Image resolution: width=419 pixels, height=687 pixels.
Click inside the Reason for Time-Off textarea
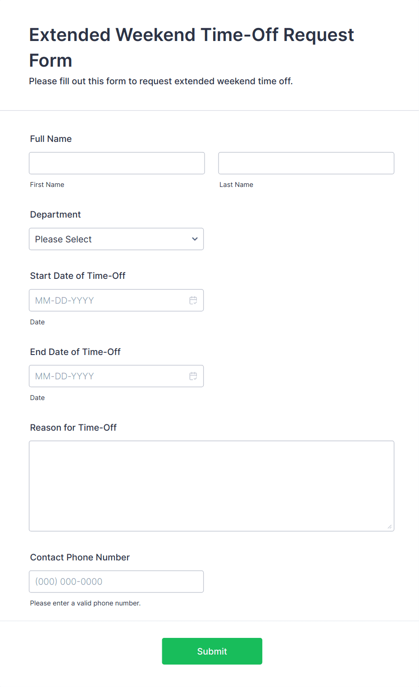pyautogui.click(x=211, y=486)
